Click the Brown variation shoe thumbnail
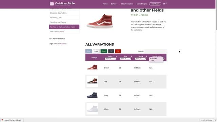The image size is (217, 122). 92,67
